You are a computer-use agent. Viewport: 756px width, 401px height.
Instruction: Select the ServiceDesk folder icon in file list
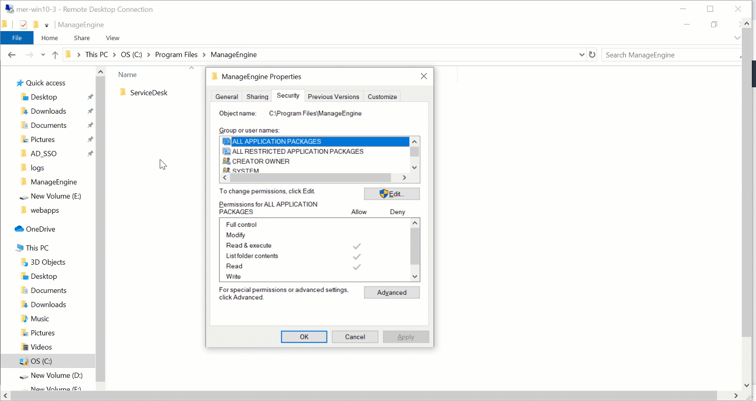[x=123, y=92]
